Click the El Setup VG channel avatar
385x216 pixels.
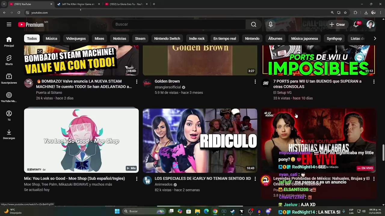click(x=266, y=83)
